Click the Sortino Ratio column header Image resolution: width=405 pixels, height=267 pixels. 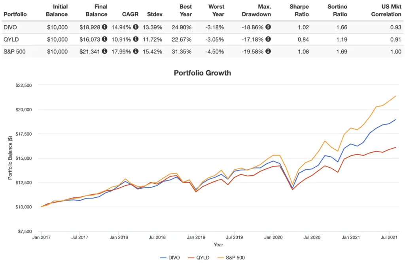point(337,10)
